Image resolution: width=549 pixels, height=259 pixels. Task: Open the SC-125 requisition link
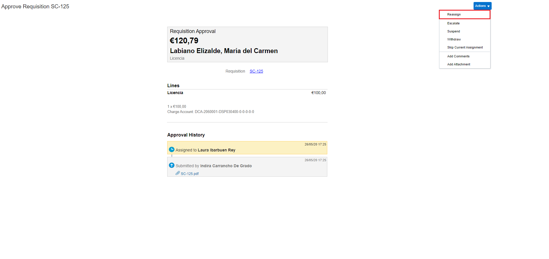coord(256,71)
